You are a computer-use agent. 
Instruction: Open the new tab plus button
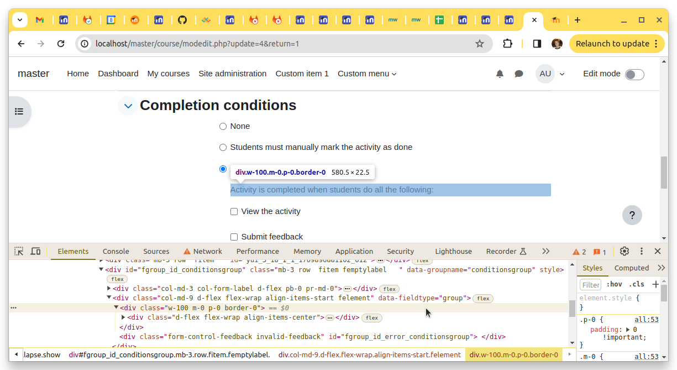pyautogui.click(x=578, y=20)
